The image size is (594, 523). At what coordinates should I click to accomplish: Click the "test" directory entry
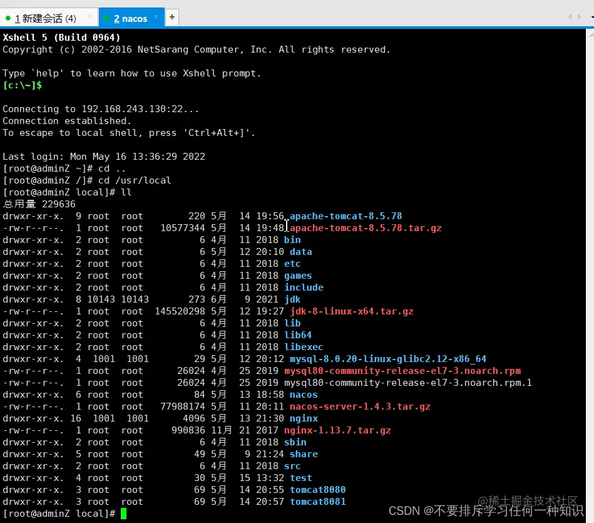coord(301,478)
